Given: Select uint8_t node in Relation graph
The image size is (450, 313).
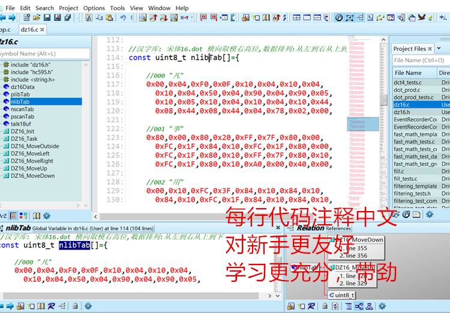Looking at the screenshot, I should point(342,295).
